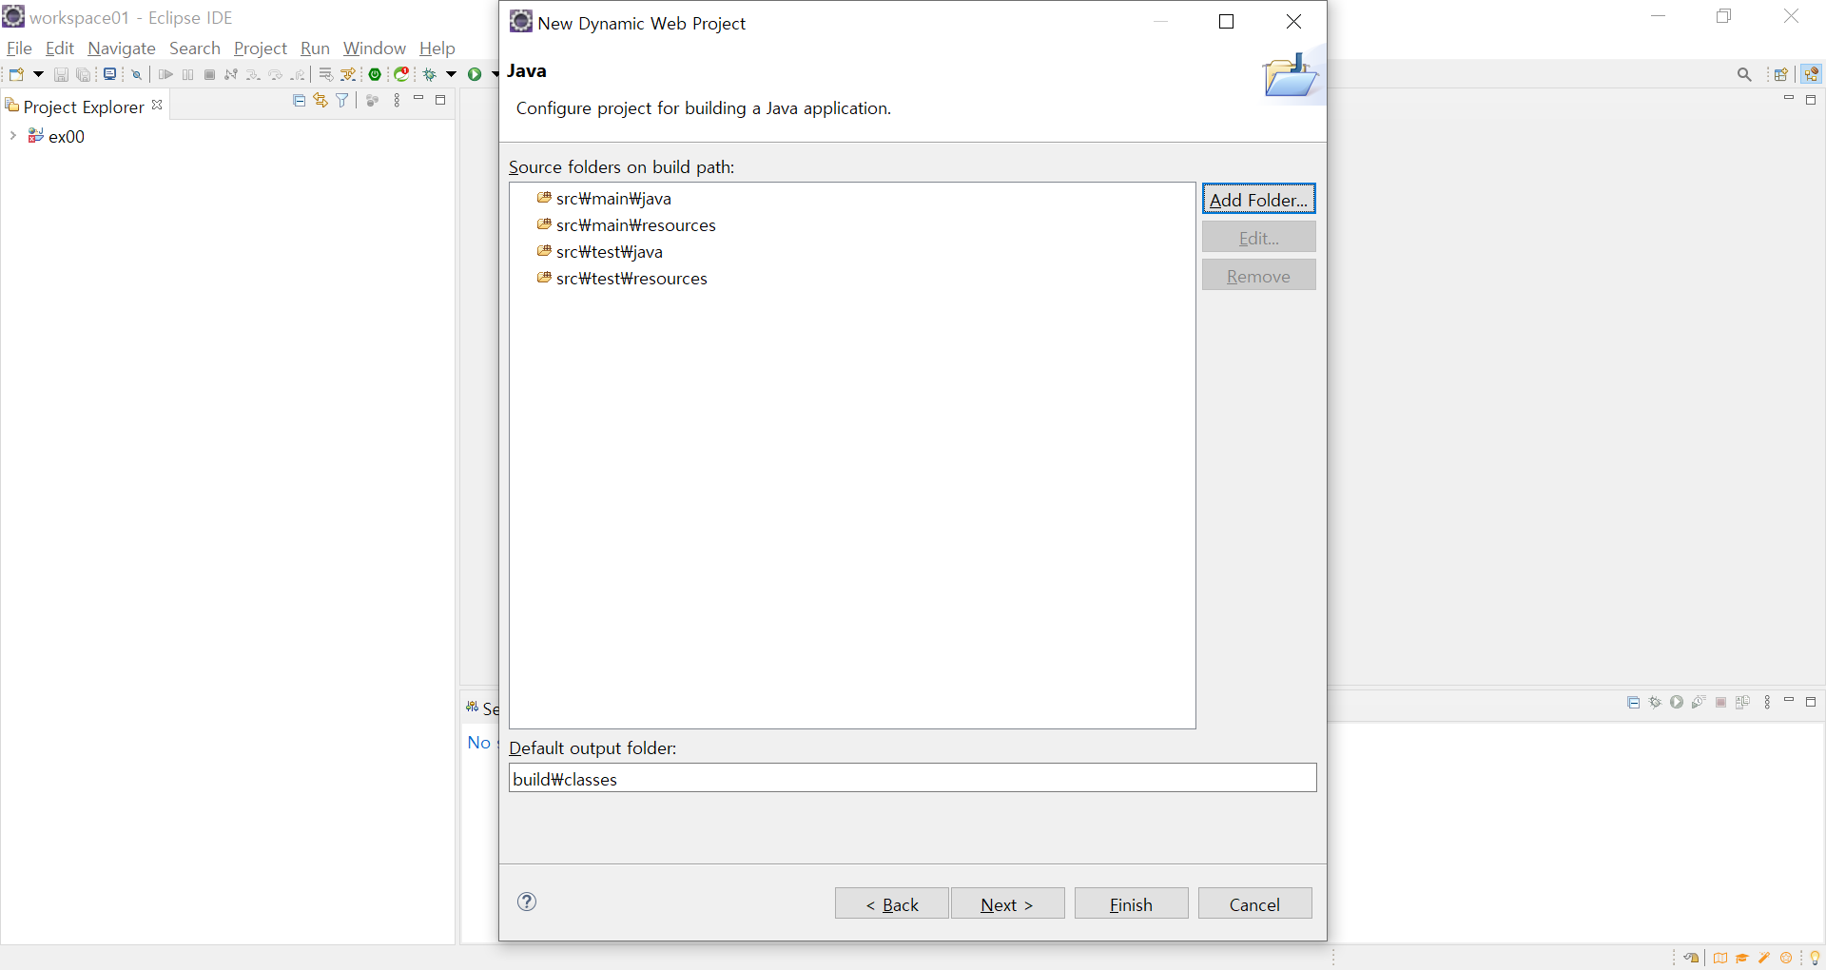Click the Default output folder input field
This screenshot has height=970, width=1826.
click(x=912, y=778)
